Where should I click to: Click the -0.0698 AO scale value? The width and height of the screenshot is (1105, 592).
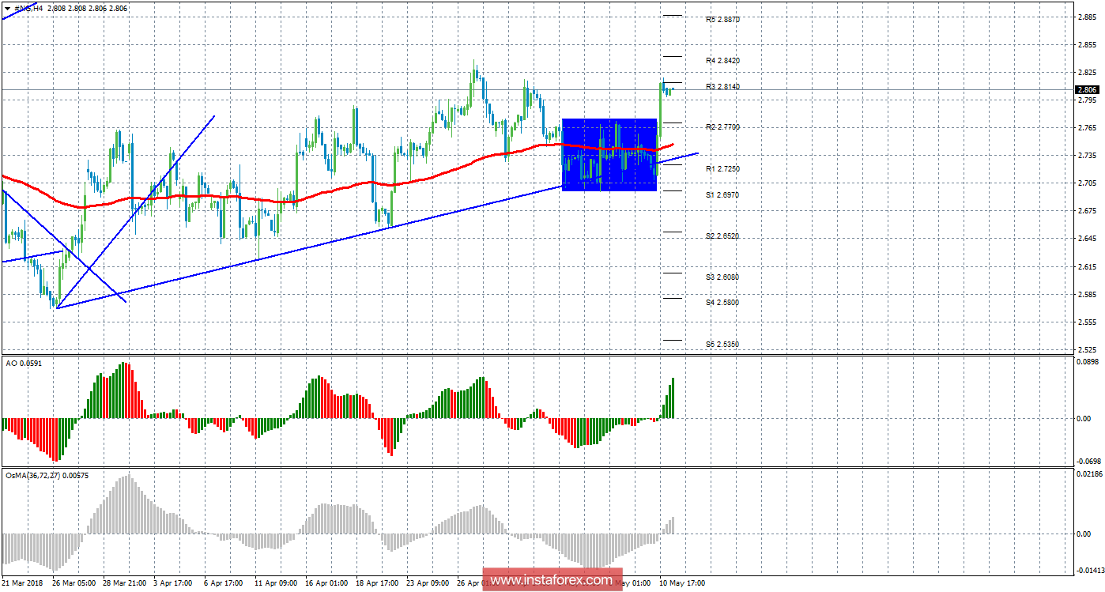(x=1088, y=460)
